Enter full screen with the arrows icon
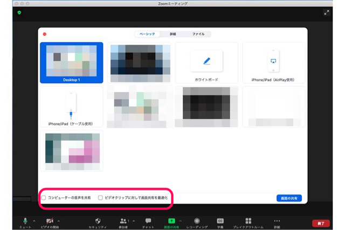The width and height of the screenshot is (345, 230). coord(327,12)
